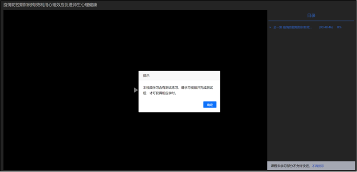The width and height of the screenshot is (357, 172).
Task: Click the video play triangle icon
Action: coord(136,90)
